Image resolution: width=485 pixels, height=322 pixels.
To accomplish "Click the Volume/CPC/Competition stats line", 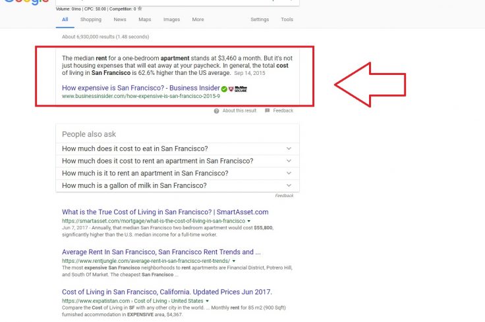I will point(96,9).
